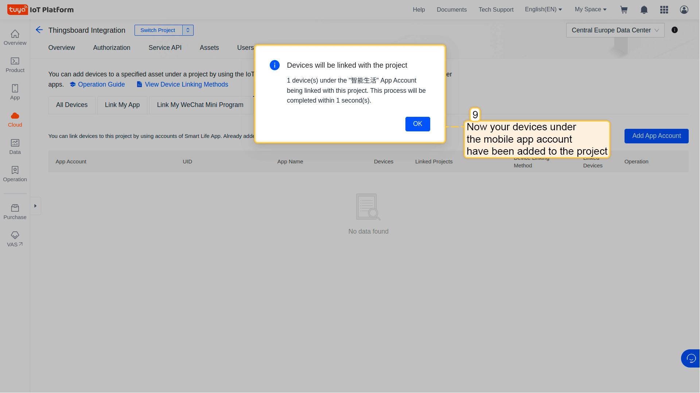700x393 pixels.
Task: Click the shopping cart icon
Action: pos(624,10)
